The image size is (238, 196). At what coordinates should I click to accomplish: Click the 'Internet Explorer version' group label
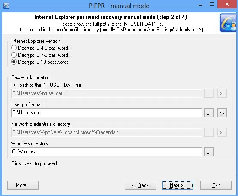pos(36,41)
